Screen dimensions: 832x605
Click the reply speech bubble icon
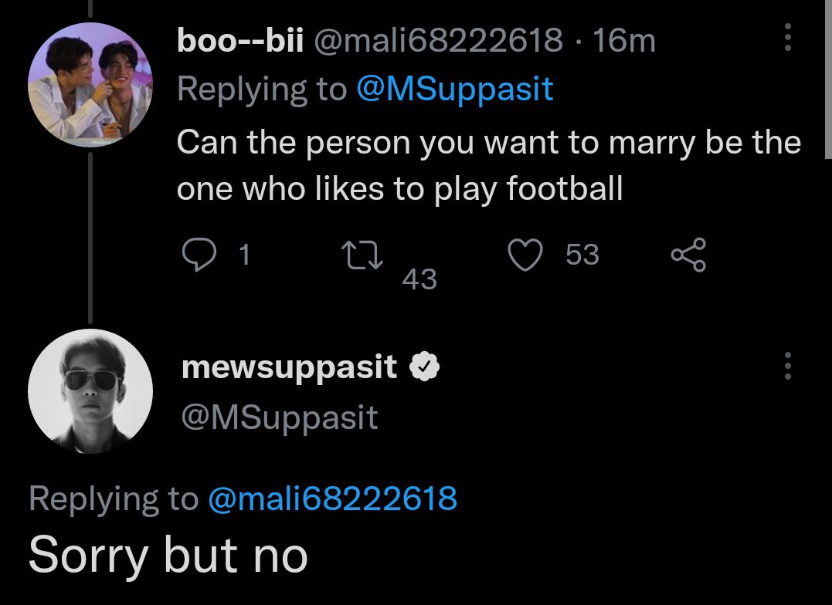[x=199, y=255]
